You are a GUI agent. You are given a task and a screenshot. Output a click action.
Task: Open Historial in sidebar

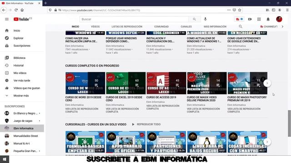click(22, 65)
